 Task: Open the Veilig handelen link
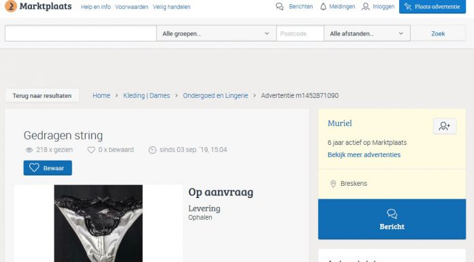point(172,7)
